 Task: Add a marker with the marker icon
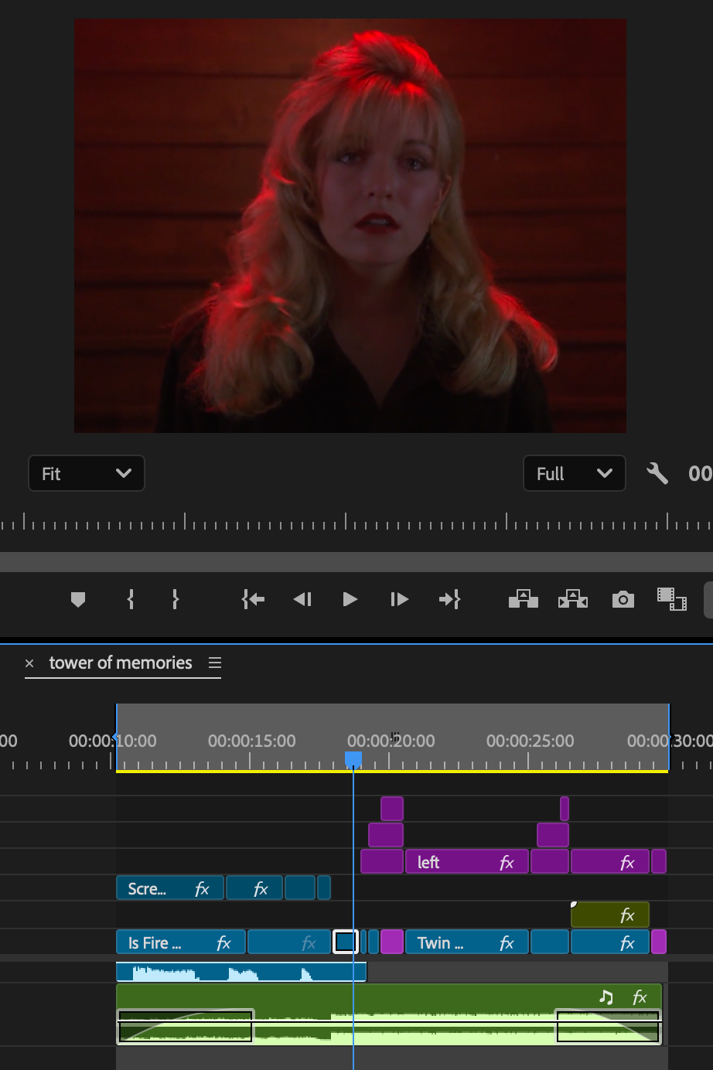coord(78,599)
